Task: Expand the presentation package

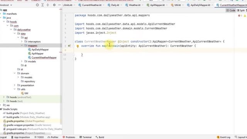Action: coord(15,85)
